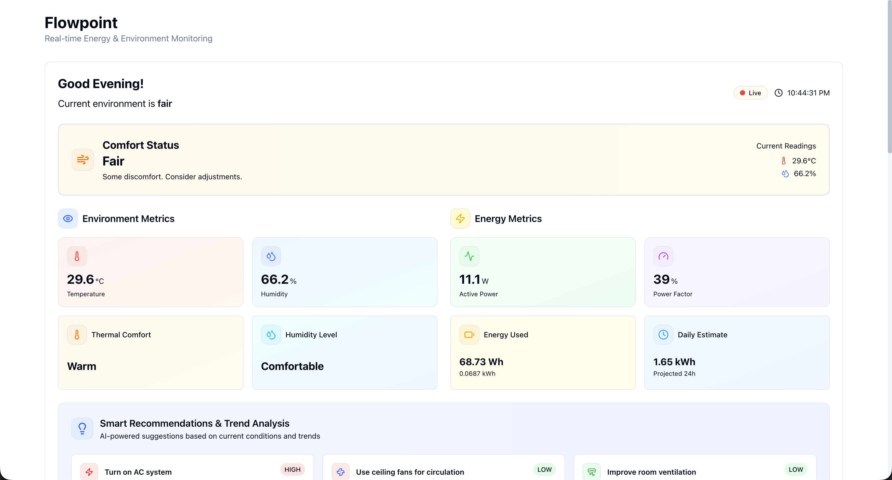Click the HIGH priority badge

click(293, 470)
